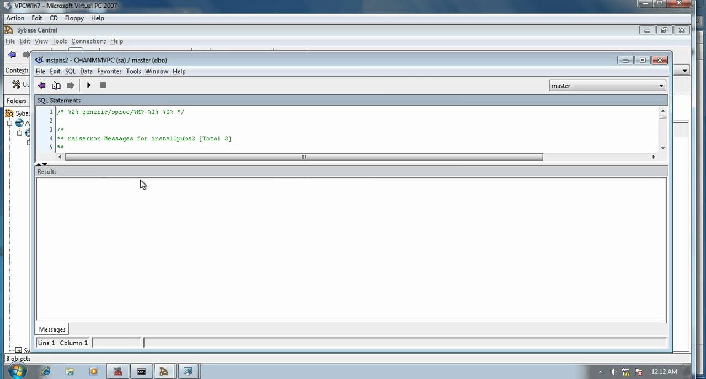The height and width of the screenshot is (379, 706).
Task: Open Virtual PC Action menu
Action: [15, 18]
